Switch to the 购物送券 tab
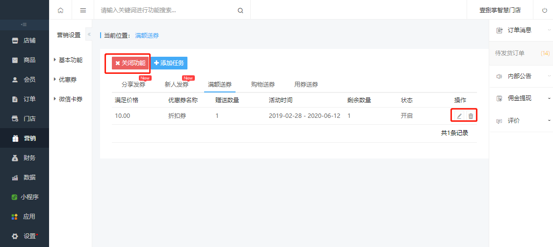Viewport: 553px width, 247px height. (x=263, y=84)
